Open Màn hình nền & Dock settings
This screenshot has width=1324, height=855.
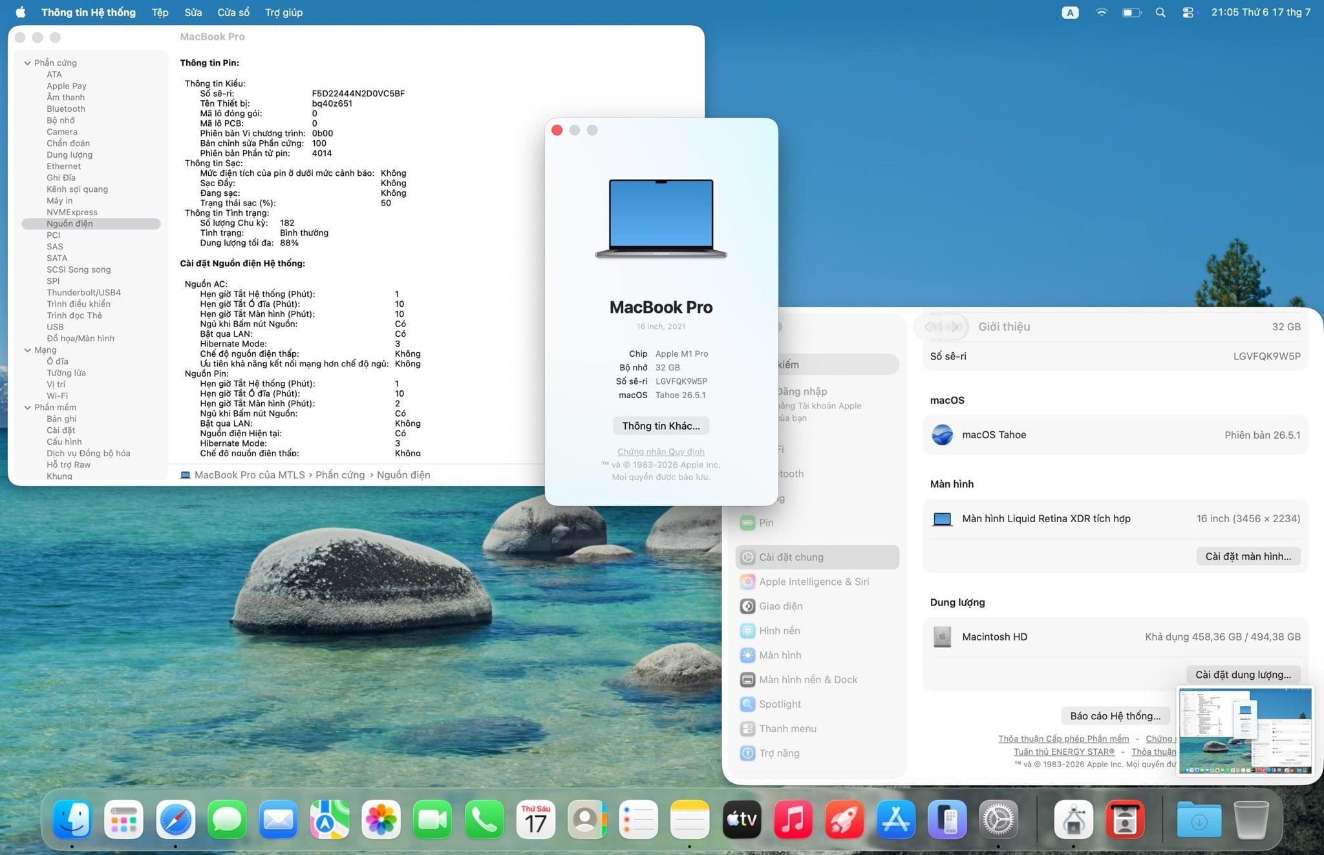coord(817,680)
